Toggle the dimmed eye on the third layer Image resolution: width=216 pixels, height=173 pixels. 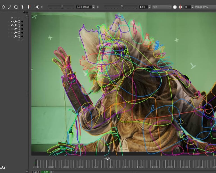[12, 29]
